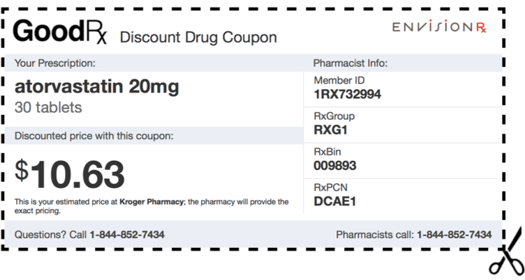Screen dimensions: 525x280
Task: Select Member ID value 1RX732994
Action: pos(347,94)
